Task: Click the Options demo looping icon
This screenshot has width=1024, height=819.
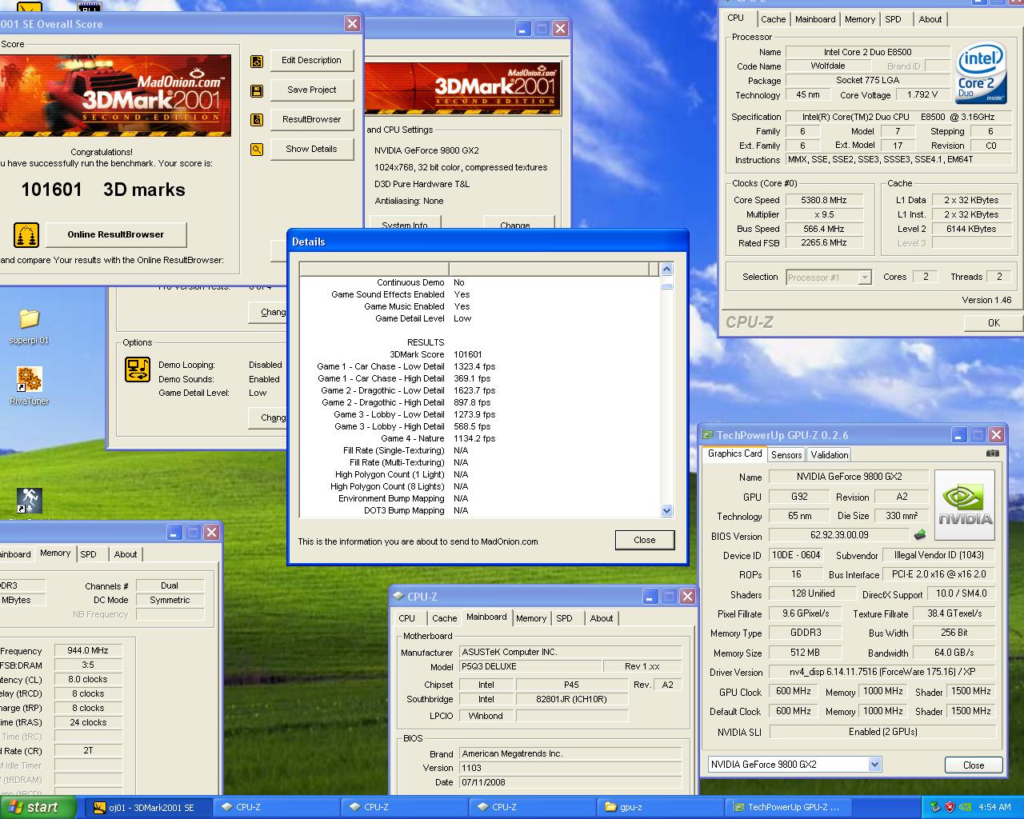Action: 138,370
